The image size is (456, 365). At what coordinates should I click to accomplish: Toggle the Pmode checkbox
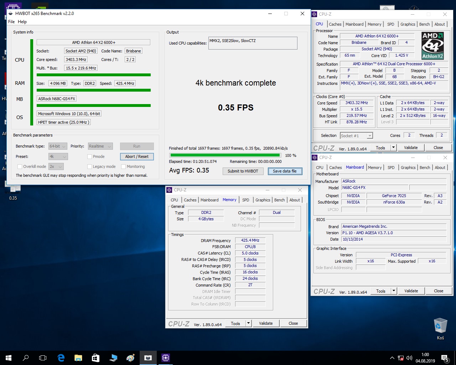(x=90, y=156)
